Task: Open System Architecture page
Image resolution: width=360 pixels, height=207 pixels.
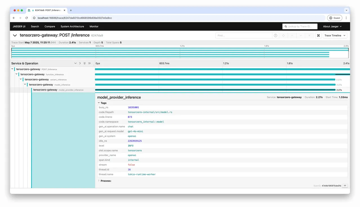Action: [72, 26]
